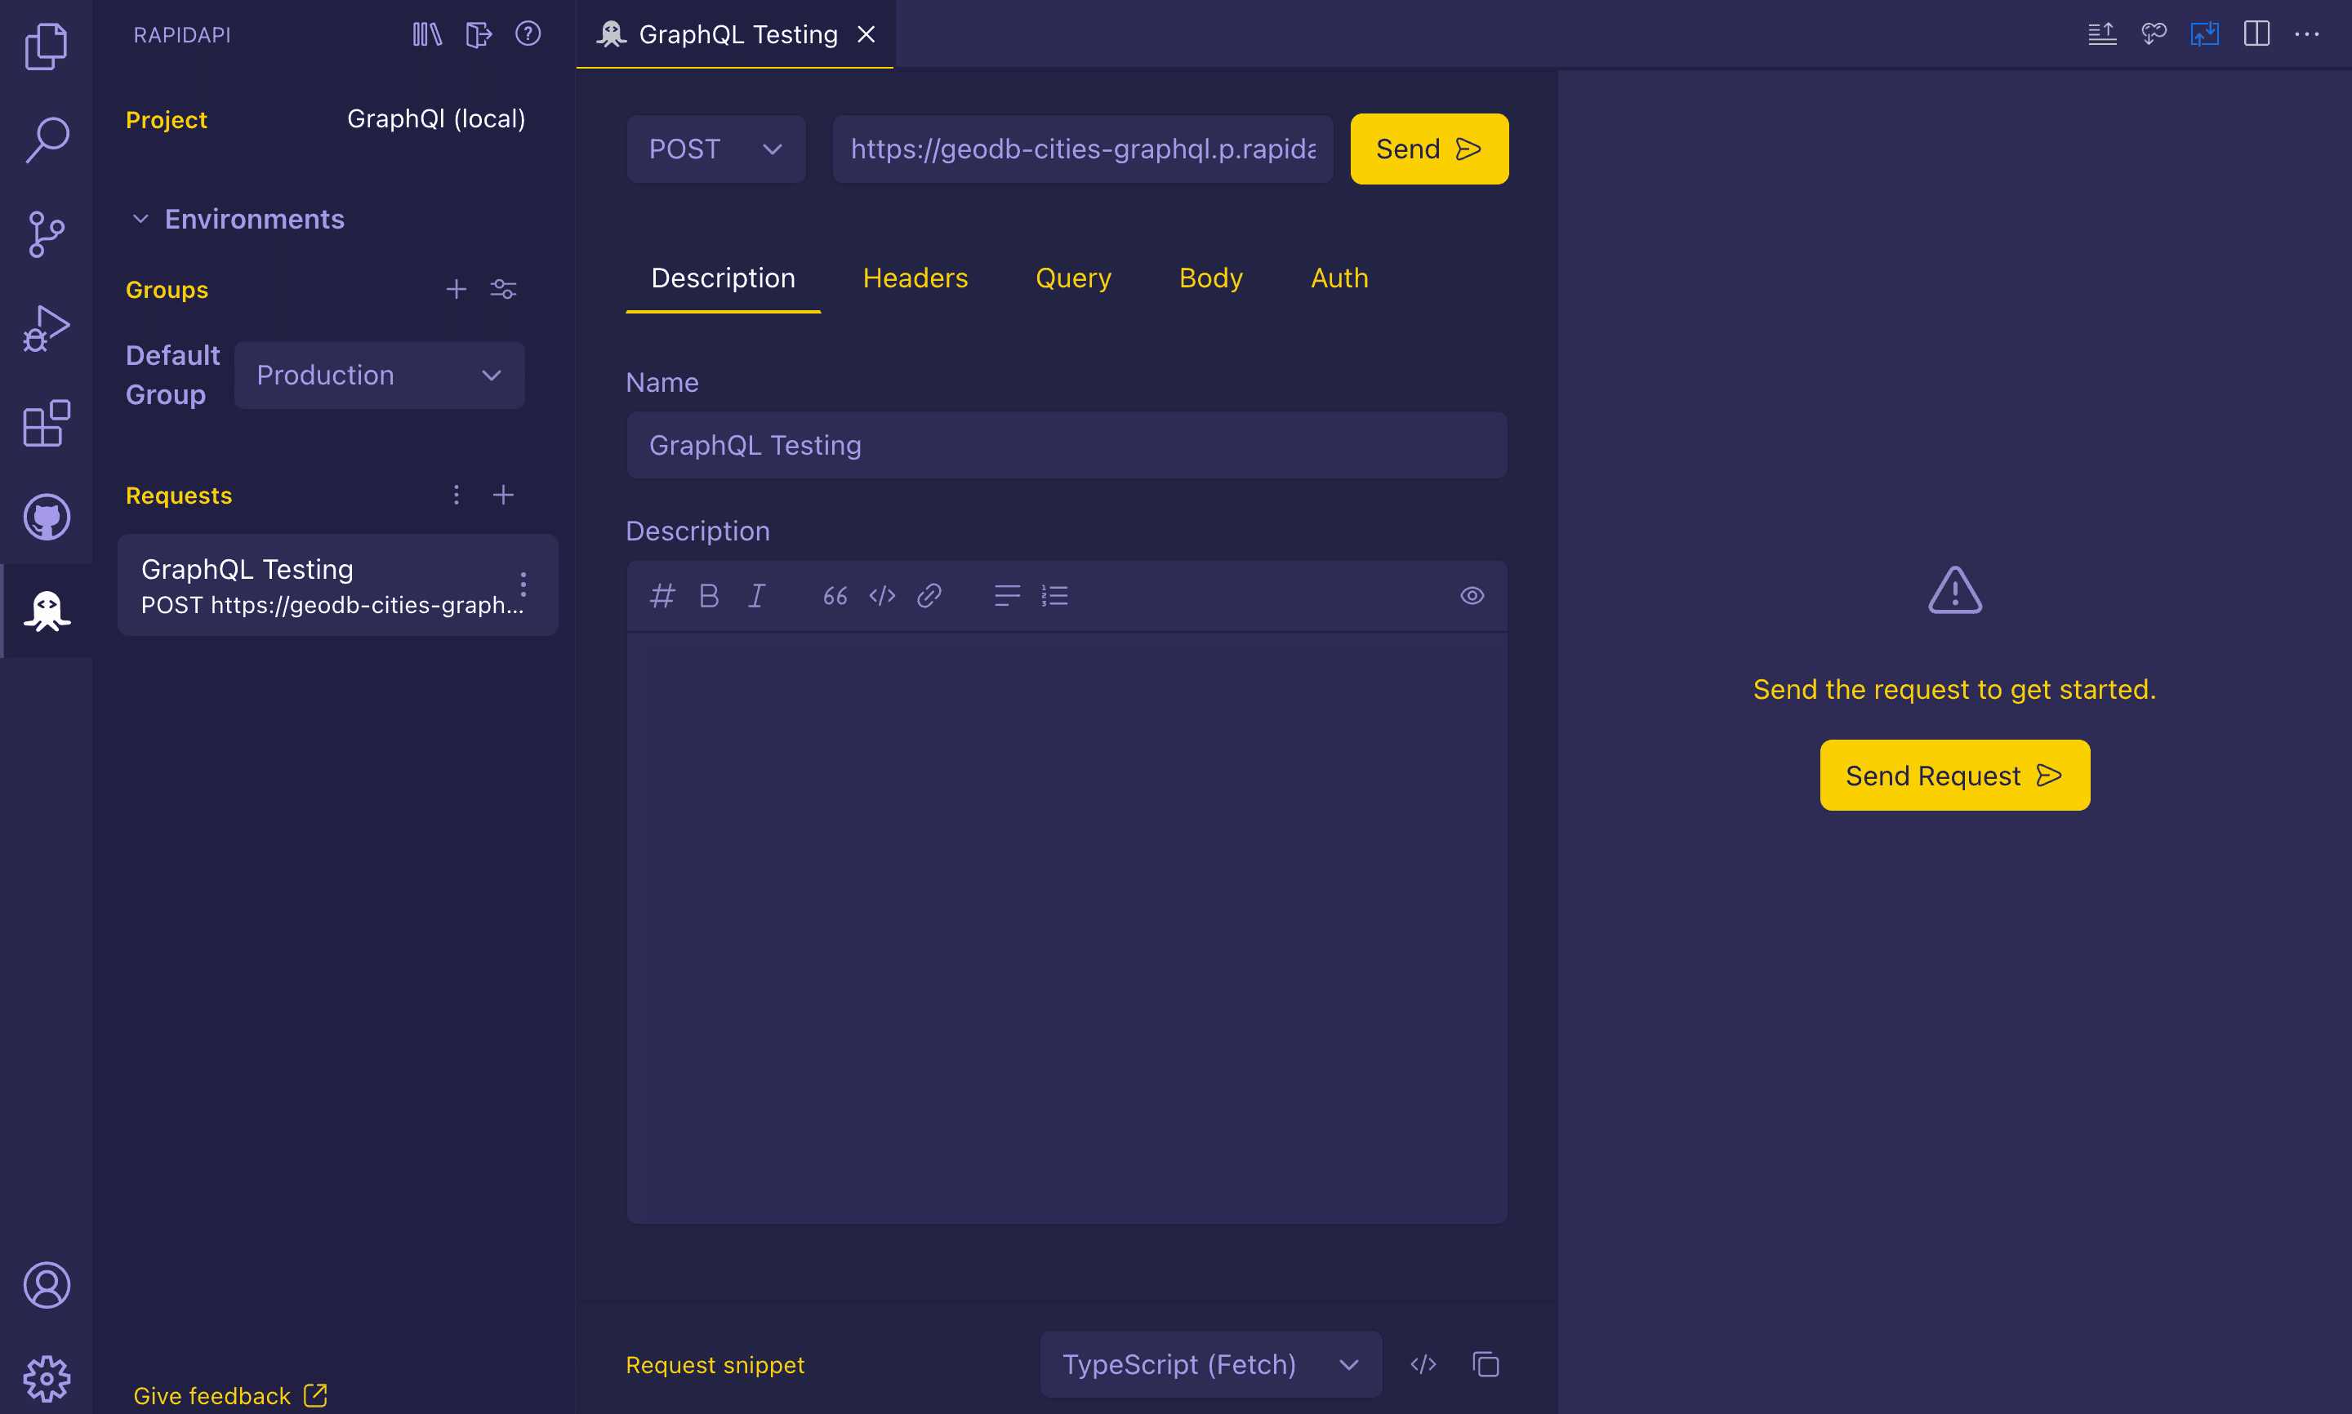2352x1414 pixels.
Task: Open the Extensions view
Action: click(46, 423)
